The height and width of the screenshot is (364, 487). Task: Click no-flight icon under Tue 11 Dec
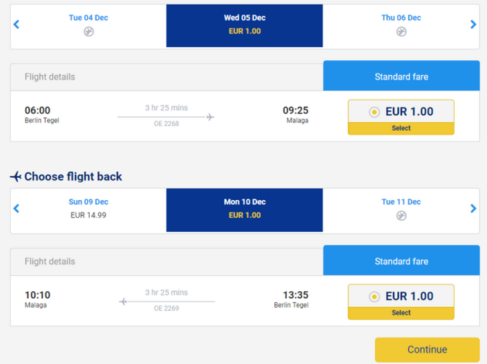point(401,216)
